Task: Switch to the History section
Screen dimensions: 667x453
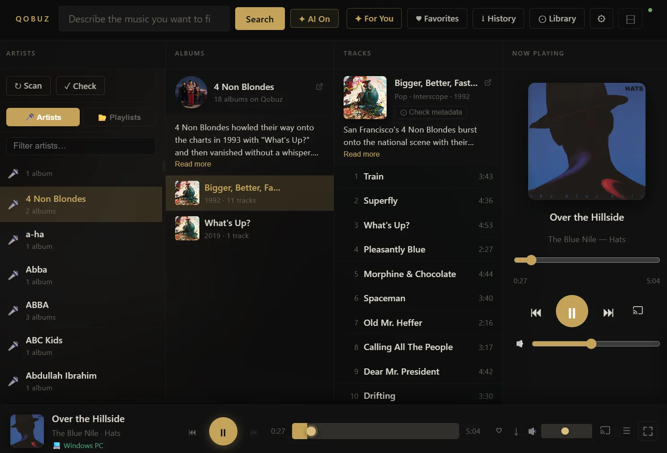Action: [498, 18]
